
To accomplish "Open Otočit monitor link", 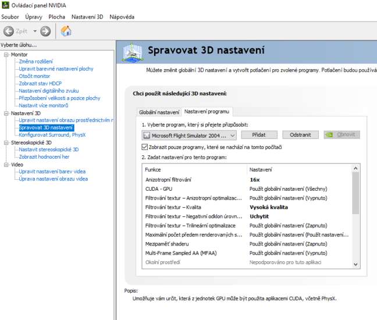I will point(34,76).
